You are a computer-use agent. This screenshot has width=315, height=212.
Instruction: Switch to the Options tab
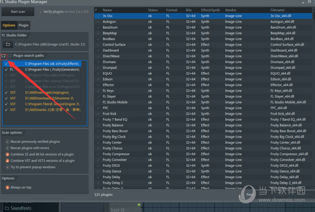point(9,25)
